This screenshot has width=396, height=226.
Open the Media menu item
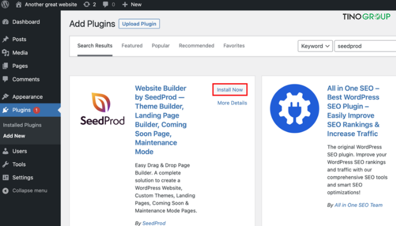click(20, 53)
